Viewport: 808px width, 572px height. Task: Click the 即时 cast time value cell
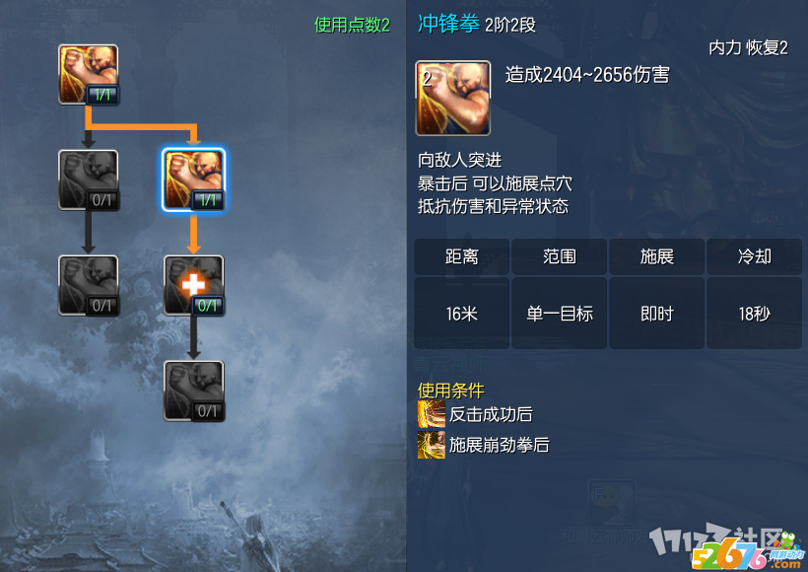click(x=656, y=313)
